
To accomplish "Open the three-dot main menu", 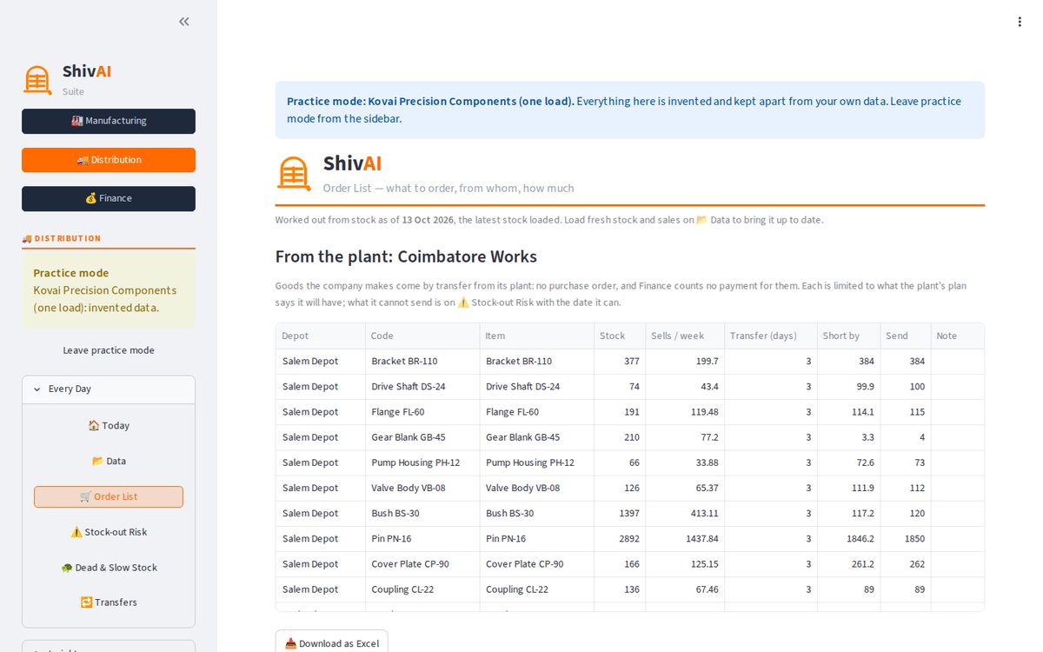I will 1020,22.
